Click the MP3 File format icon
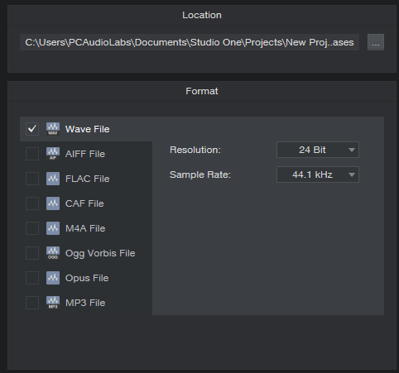 click(x=53, y=303)
